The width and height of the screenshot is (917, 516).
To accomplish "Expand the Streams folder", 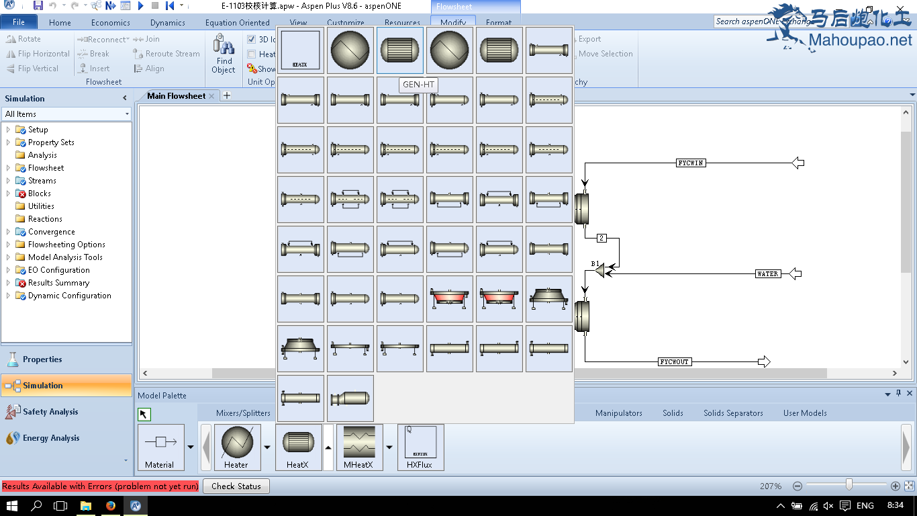I will pyautogui.click(x=8, y=181).
